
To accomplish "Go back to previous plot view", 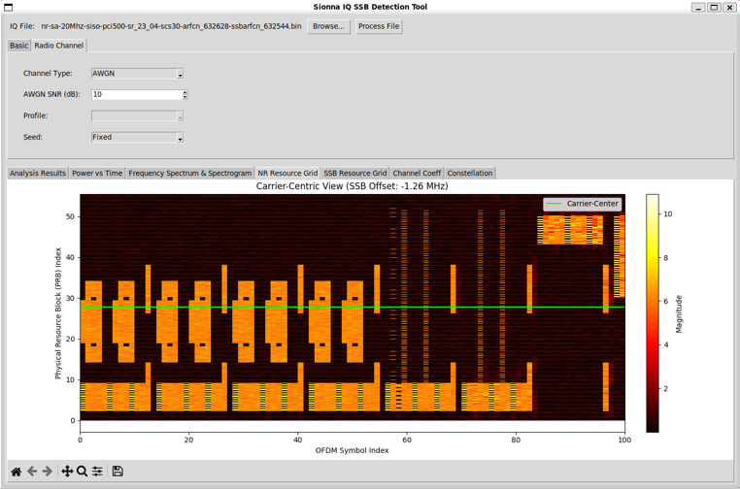I will click(x=32, y=472).
